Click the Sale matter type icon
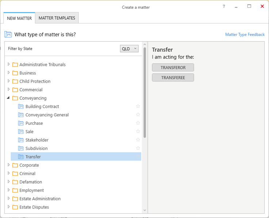This screenshot has height=218, width=269. tap(21, 132)
